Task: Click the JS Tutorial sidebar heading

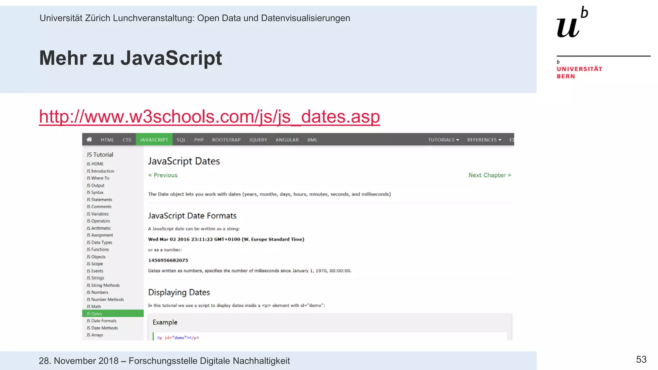Action: click(100, 154)
